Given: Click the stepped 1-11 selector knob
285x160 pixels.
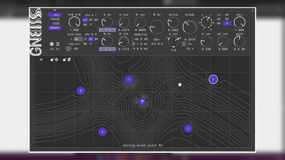Looking at the screenshot, I should (x=207, y=22).
